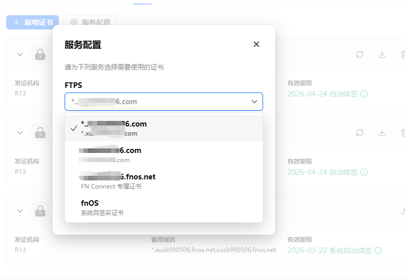
Task: Click the dropdown arrow in the FTPS field
Action: [254, 102]
